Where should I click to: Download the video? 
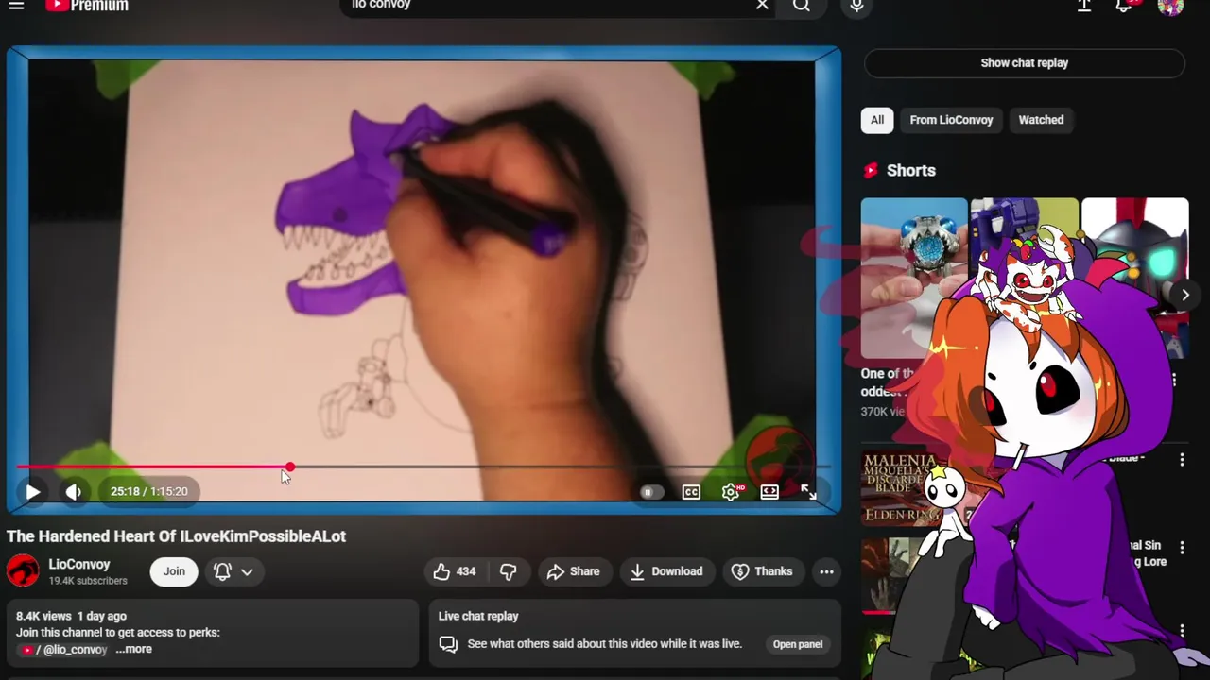tap(666, 571)
